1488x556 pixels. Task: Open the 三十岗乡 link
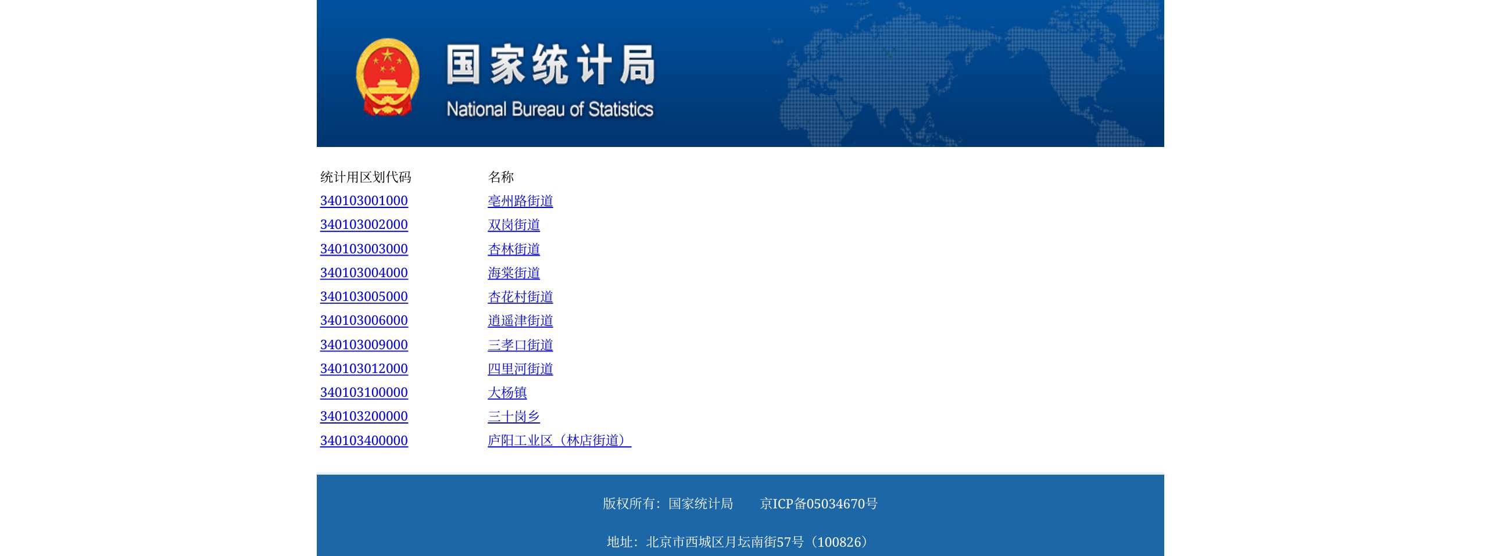[x=514, y=417]
